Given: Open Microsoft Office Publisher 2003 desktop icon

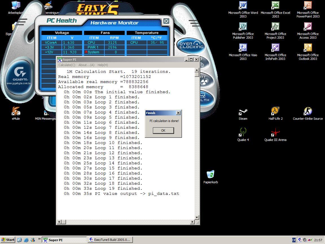Looking at the screenshot, I should point(243,30).
